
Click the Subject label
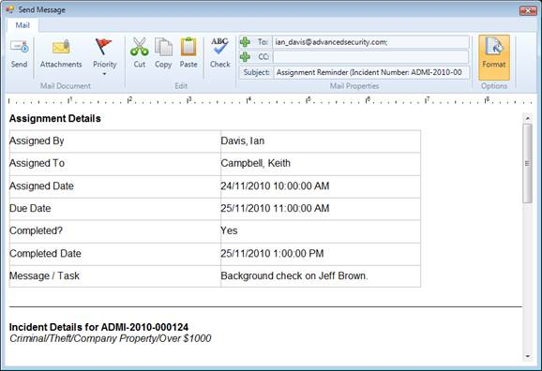pos(256,72)
